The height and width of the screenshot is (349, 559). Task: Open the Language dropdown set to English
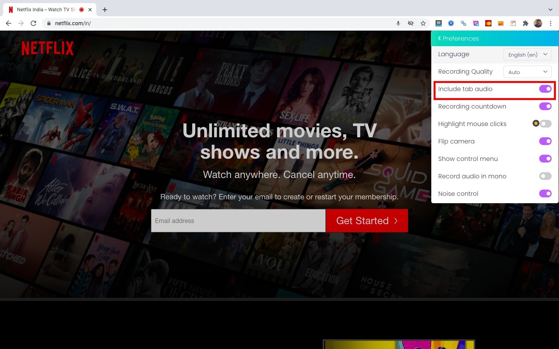tap(527, 54)
